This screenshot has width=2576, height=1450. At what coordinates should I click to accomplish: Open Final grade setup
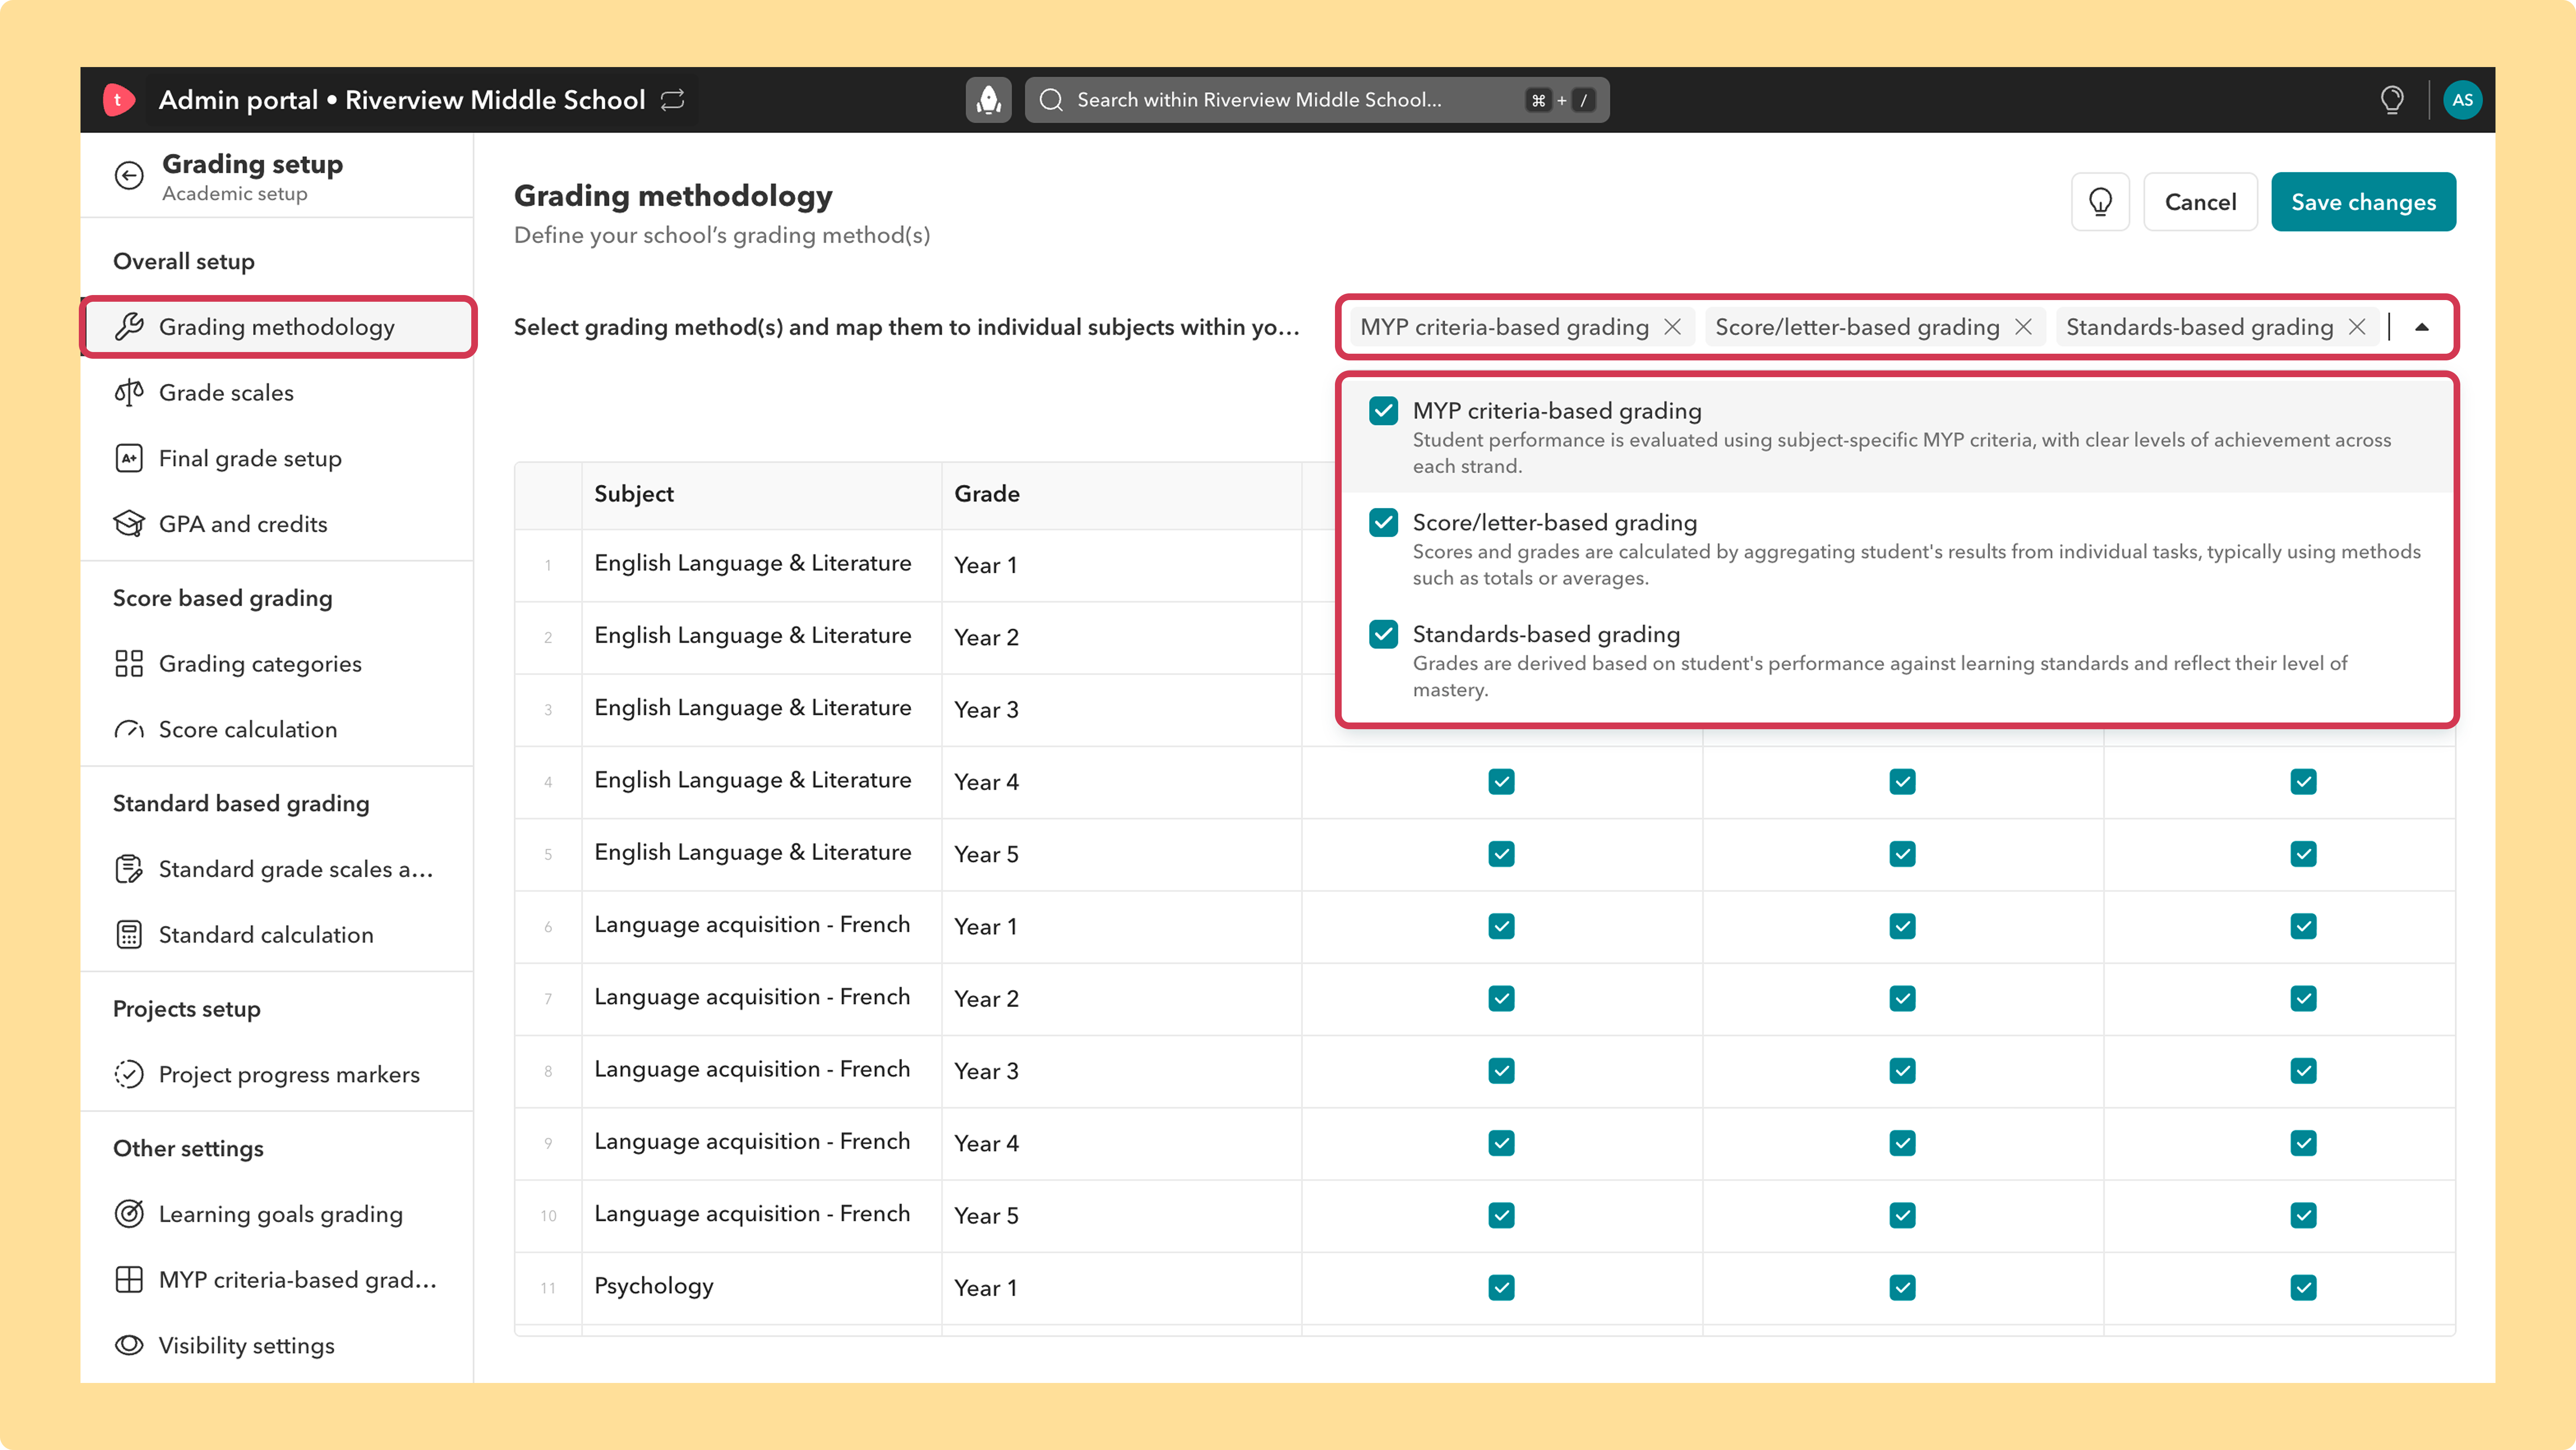coord(278,459)
